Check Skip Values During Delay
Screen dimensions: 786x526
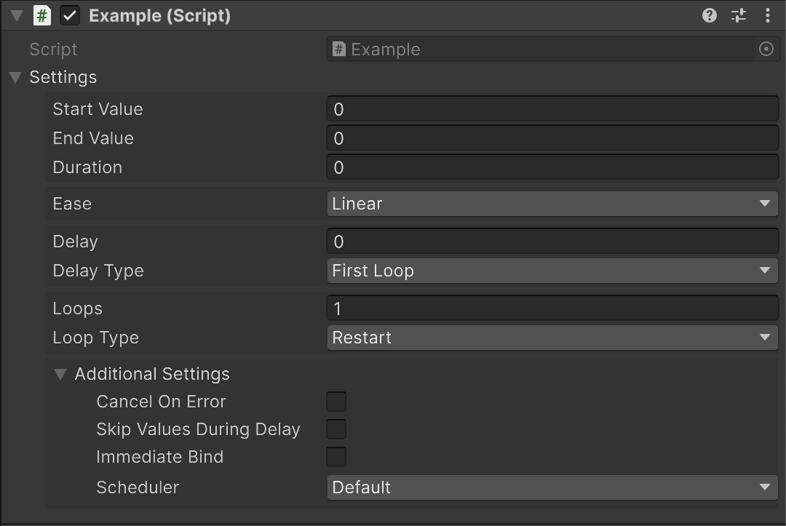336,429
